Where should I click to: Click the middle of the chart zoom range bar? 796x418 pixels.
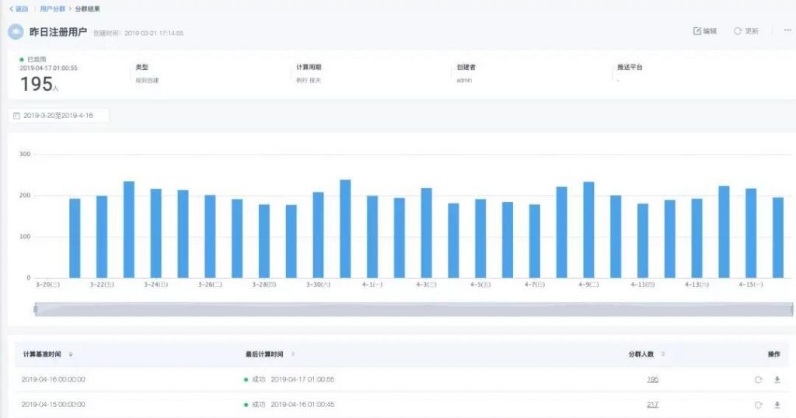(x=414, y=309)
